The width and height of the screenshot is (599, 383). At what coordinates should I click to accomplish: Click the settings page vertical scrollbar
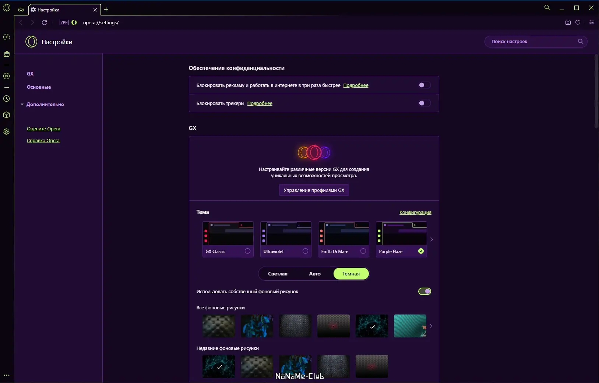(x=596, y=91)
